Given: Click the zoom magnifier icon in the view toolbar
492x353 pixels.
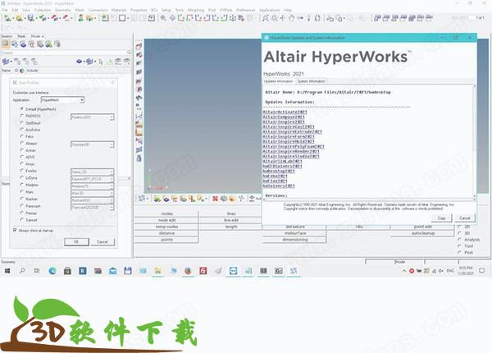Looking at the screenshot, I should click(x=163, y=18).
